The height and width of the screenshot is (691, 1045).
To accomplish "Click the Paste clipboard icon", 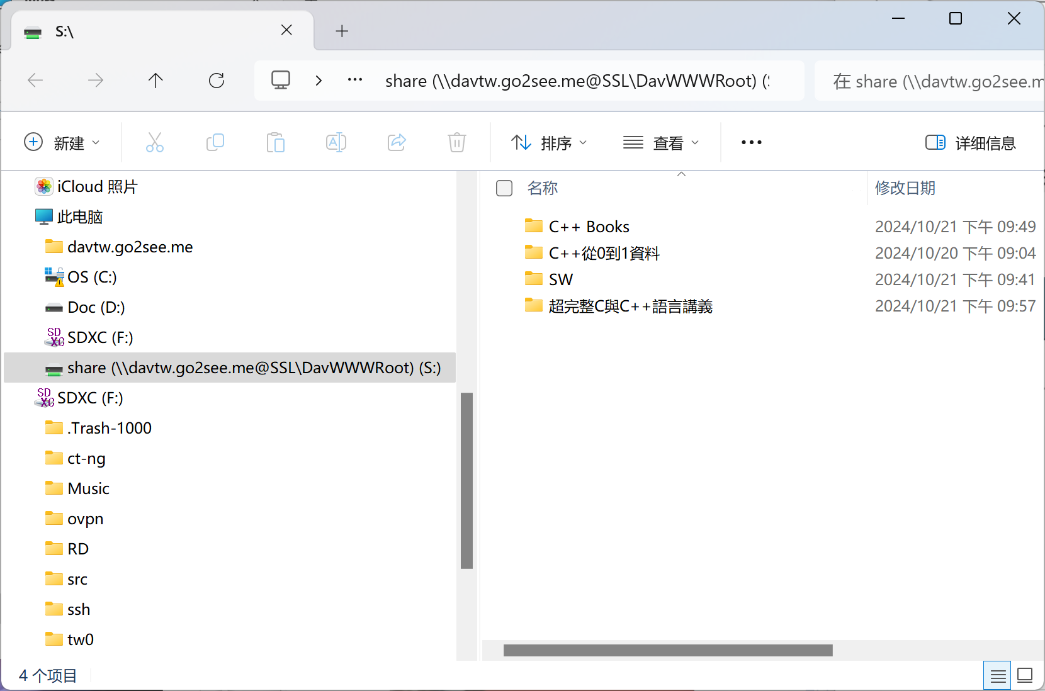I will click(x=275, y=143).
